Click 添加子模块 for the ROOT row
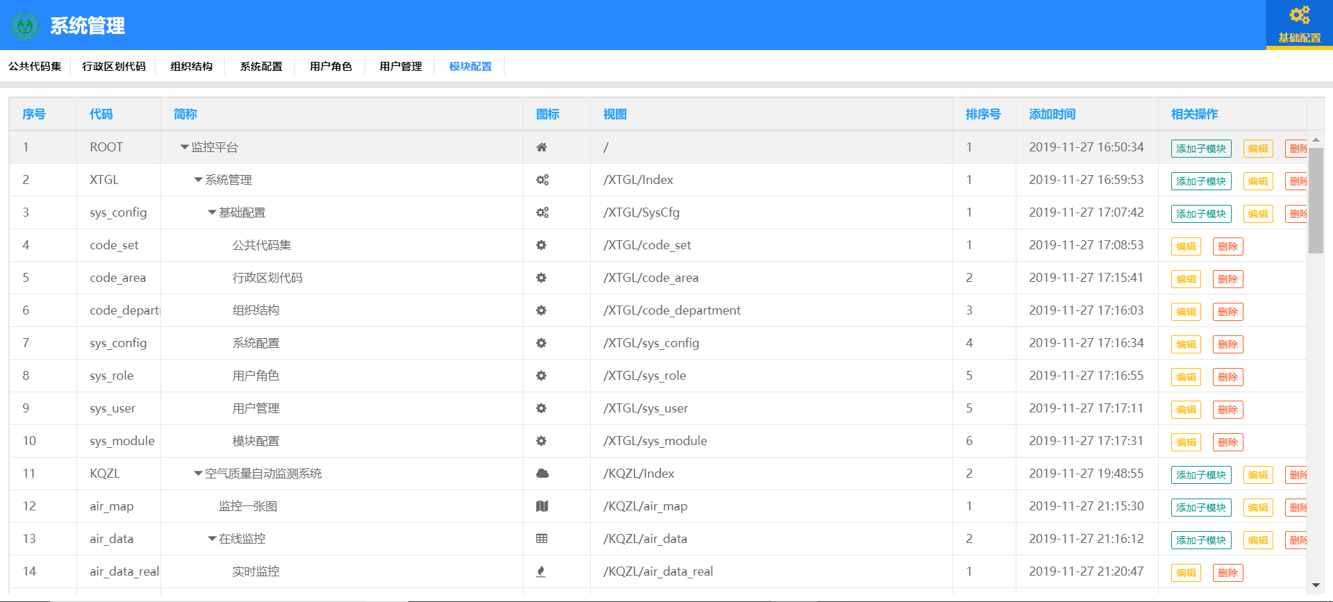 coord(1200,149)
